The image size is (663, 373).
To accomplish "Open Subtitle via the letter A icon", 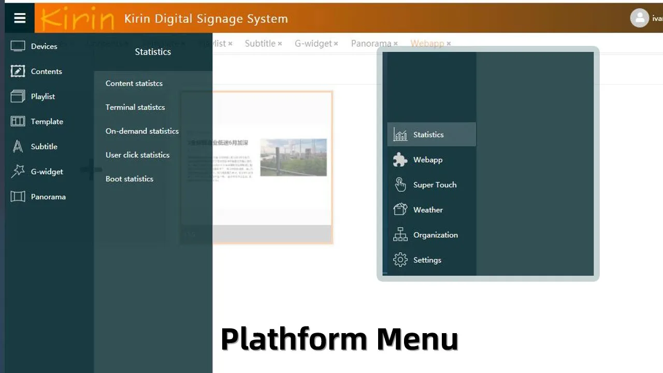I will click(x=18, y=147).
